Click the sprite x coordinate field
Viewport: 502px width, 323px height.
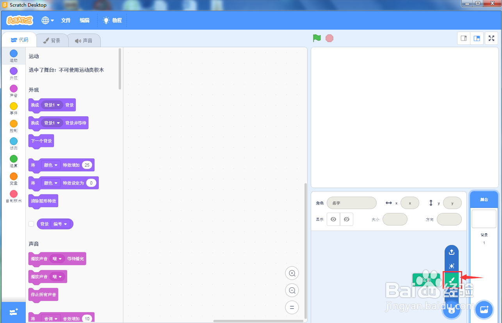pyautogui.click(x=410, y=203)
